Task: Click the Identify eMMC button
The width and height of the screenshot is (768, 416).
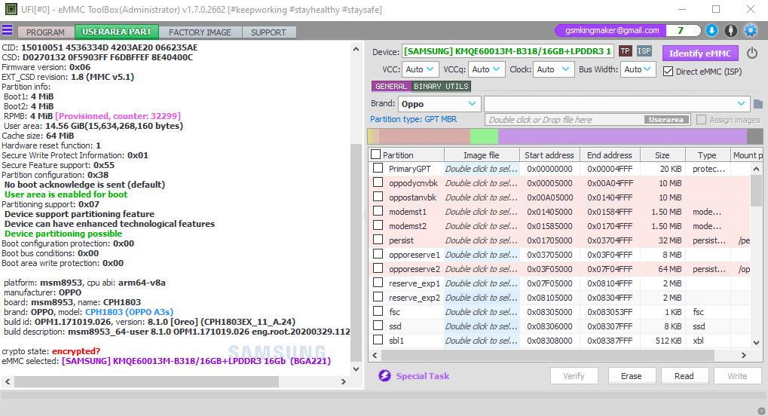Action: 700,54
